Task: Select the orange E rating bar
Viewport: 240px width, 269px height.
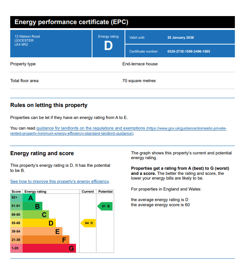Action: (x=42, y=231)
